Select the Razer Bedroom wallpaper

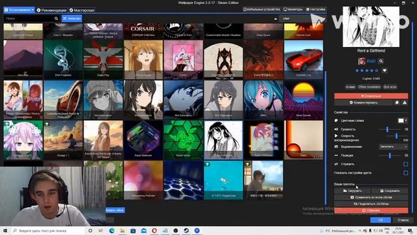point(143,140)
